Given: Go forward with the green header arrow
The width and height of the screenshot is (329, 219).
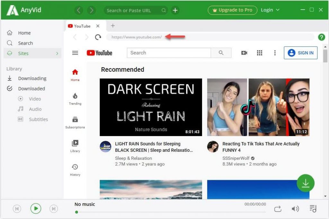Looking at the screenshot, I should pyautogui.click(x=92, y=10).
